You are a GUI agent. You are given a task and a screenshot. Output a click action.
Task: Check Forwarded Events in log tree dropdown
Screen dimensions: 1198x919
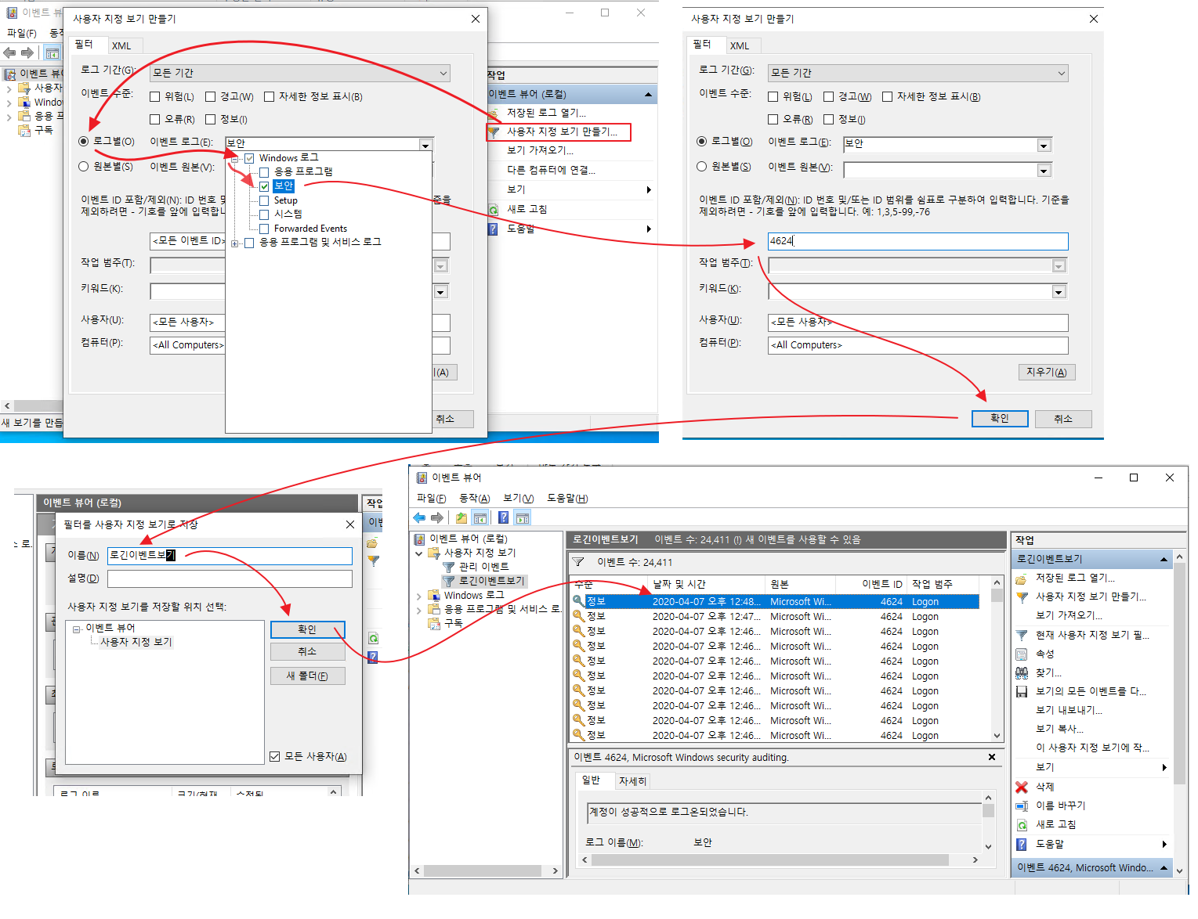[x=264, y=229]
